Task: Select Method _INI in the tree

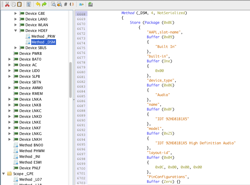Action: click(30, 157)
